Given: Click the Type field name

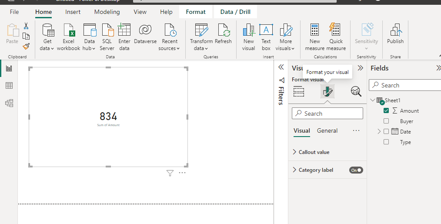Looking at the screenshot, I should [x=405, y=142].
